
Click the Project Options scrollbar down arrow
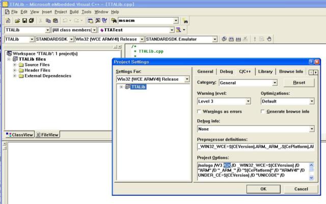[x=311, y=178]
